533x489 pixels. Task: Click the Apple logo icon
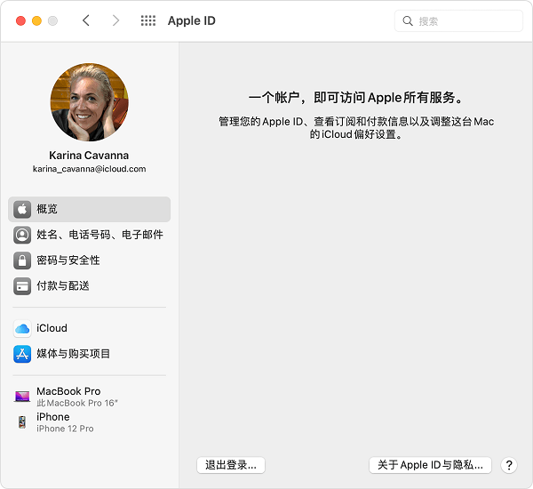click(x=22, y=209)
